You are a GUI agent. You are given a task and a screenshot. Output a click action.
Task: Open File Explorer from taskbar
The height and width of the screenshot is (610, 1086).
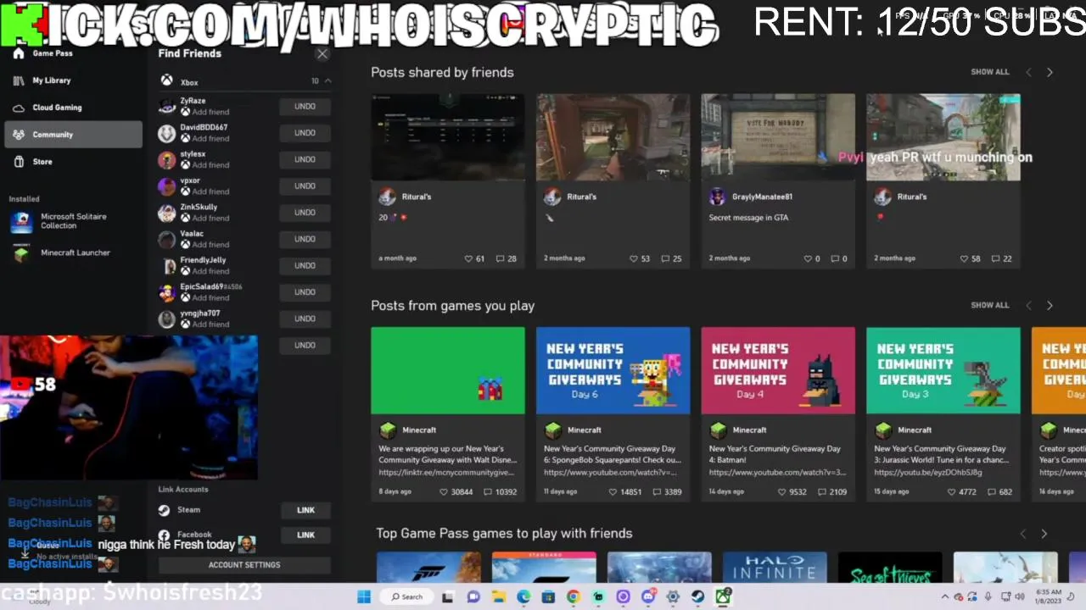[499, 596]
